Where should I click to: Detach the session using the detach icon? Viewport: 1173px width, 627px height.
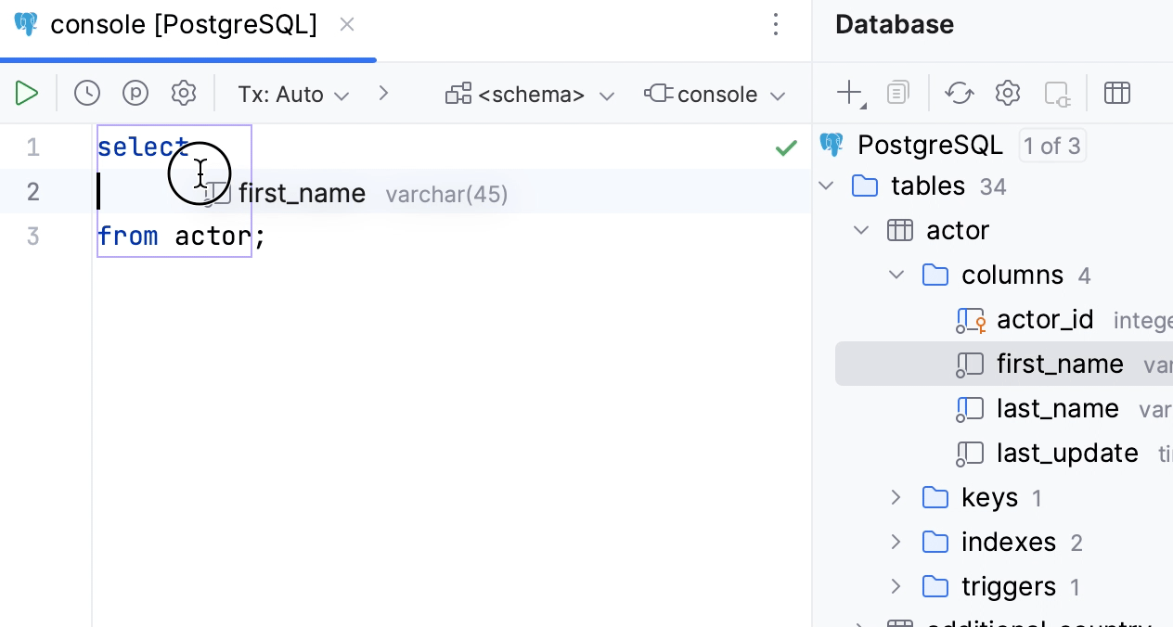(x=1056, y=93)
